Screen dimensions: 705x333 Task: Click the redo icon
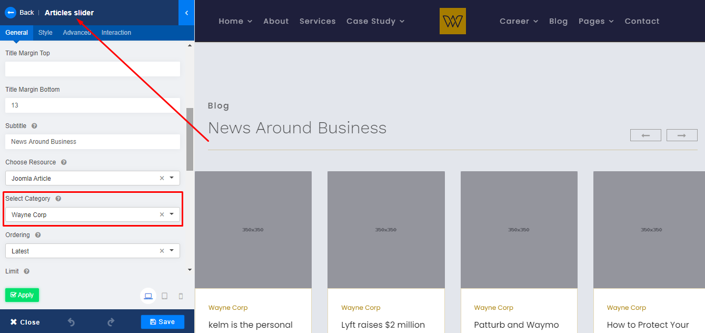tap(111, 322)
